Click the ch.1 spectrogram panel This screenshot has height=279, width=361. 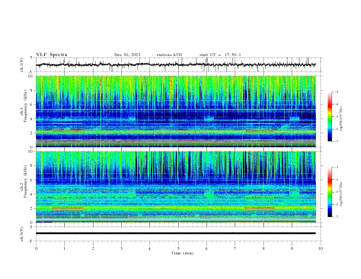176,111
